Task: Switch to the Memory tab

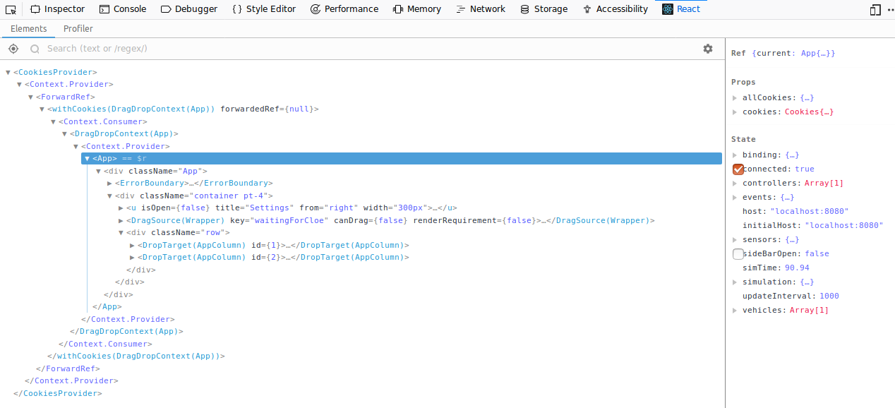Action: click(417, 9)
